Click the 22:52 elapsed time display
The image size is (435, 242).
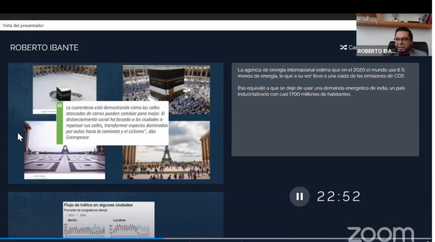[339, 197]
